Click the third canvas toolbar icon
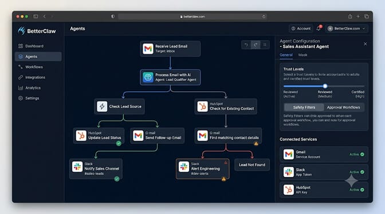This screenshot has height=214, width=385. [265, 45]
